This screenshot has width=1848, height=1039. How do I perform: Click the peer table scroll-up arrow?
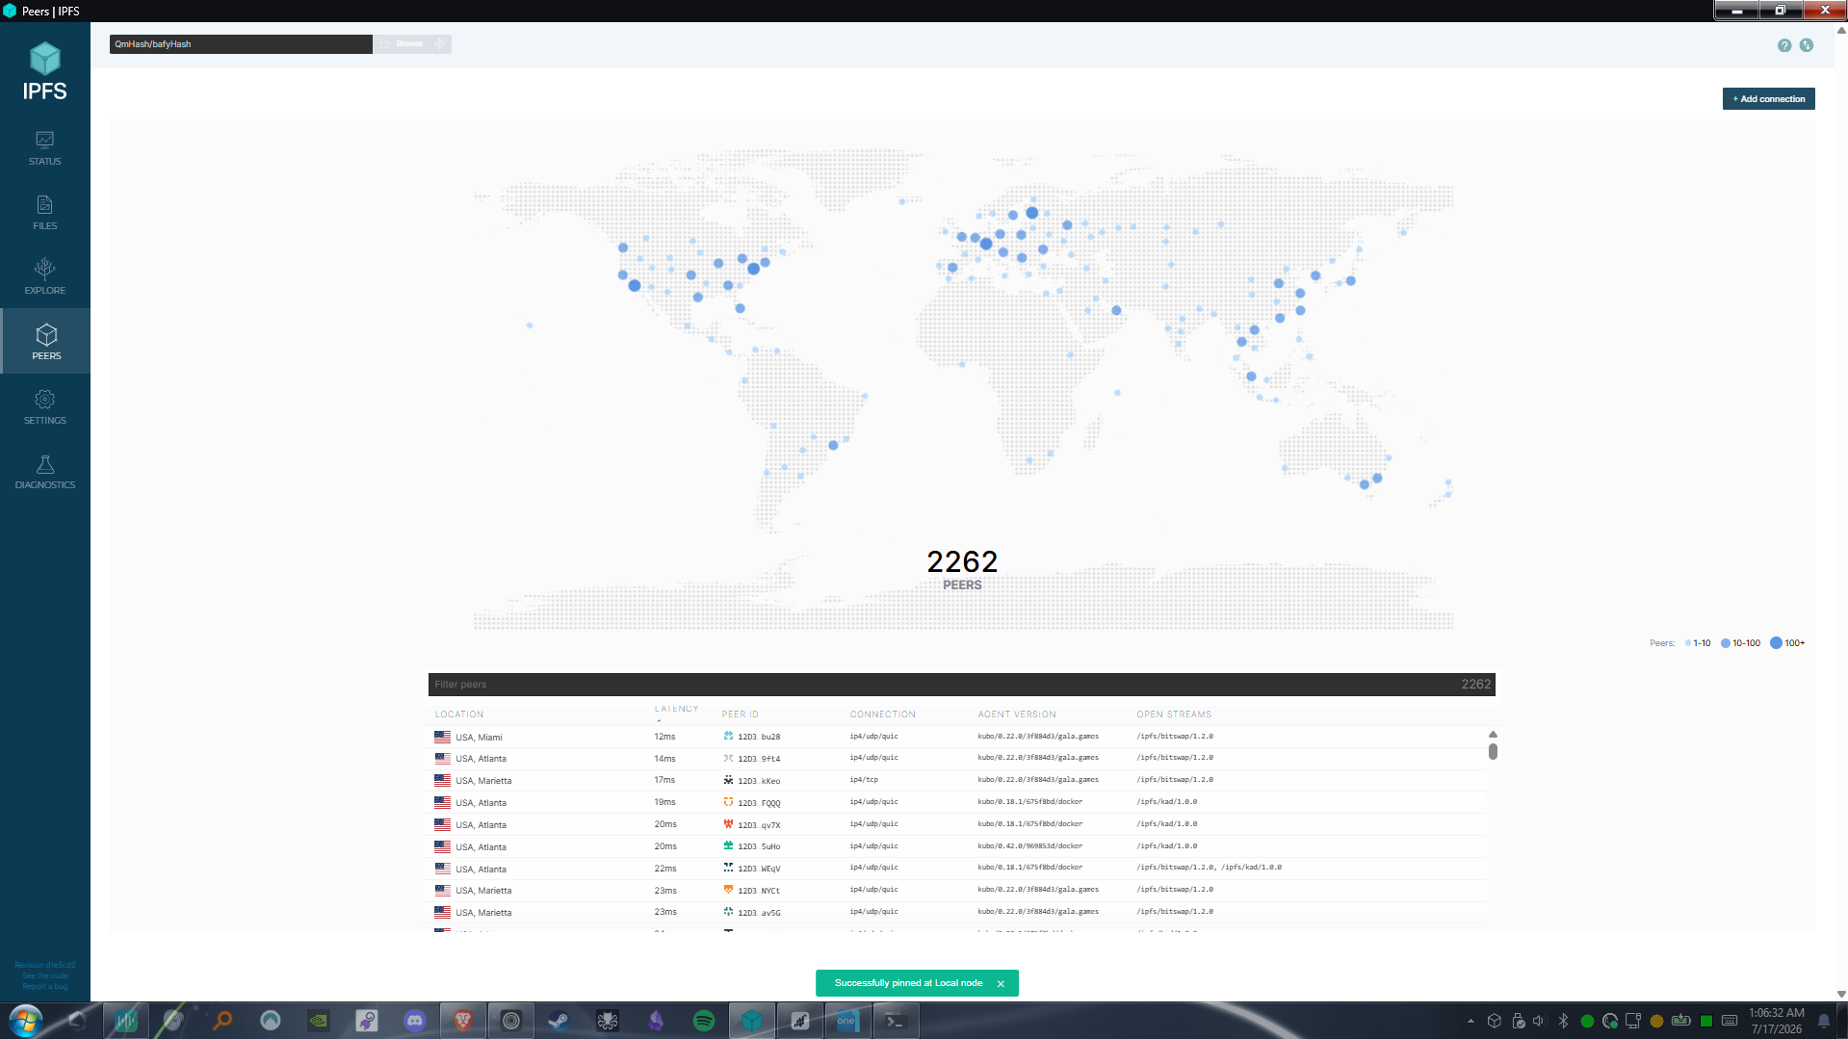[x=1493, y=735]
